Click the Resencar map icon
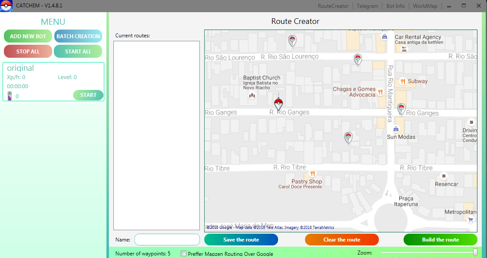487x258 pixels. (444, 176)
